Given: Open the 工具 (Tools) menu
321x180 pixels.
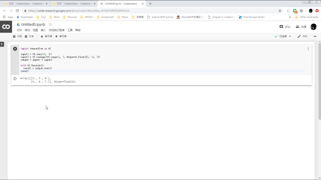Looking at the screenshot, I should [70, 30].
